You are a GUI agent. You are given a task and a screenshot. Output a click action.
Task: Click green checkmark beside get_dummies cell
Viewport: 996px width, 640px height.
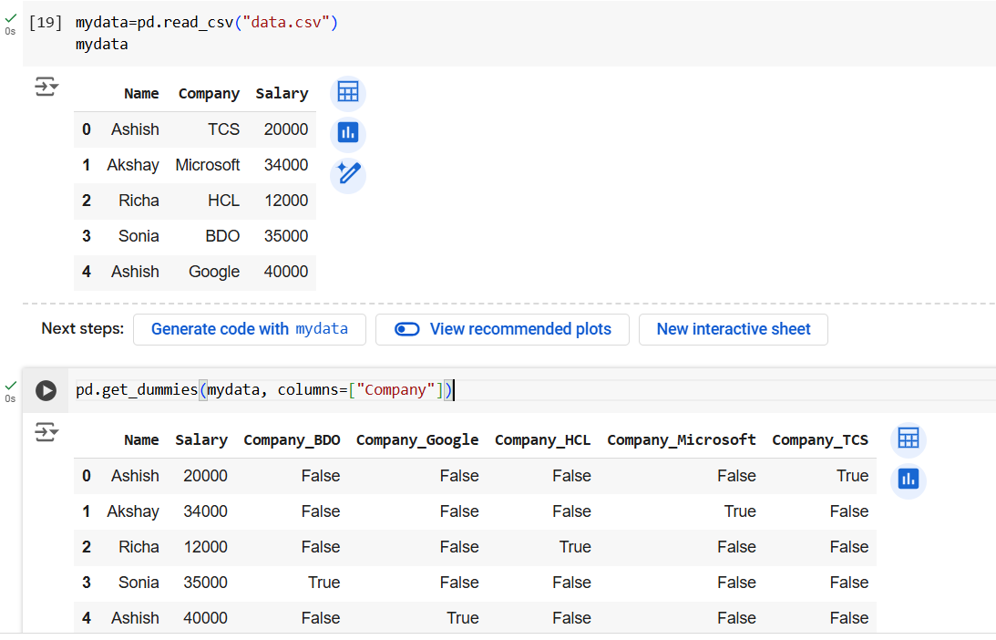[x=10, y=387]
